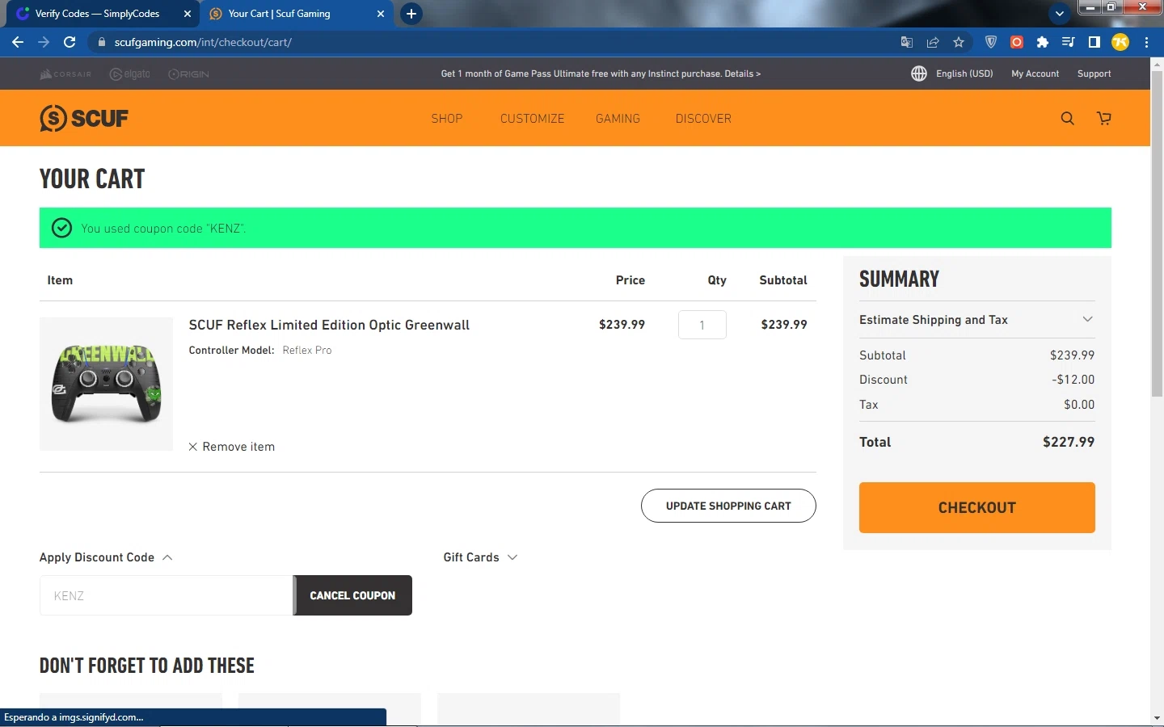Click the search magnifier icon
The width and height of the screenshot is (1164, 727).
tap(1068, 119)
